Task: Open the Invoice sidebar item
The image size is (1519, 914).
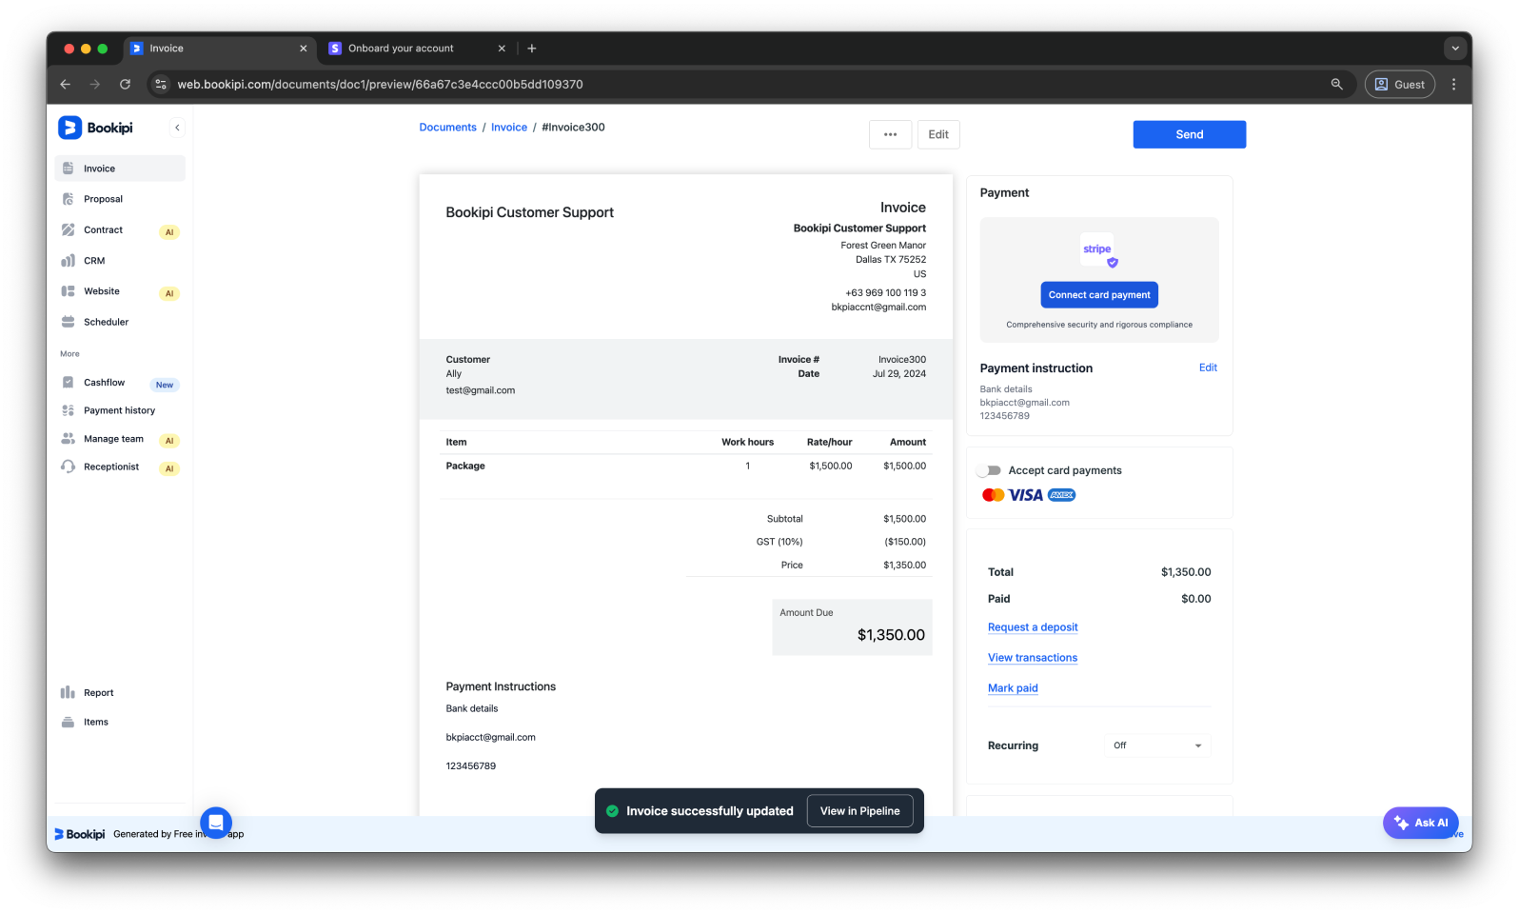Action: (120, 169)
